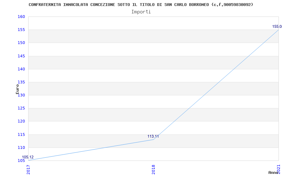Click the 160 y-axis tick label
Screen dimensions: 282x176
pyautogui.click(x=21, y=17)
